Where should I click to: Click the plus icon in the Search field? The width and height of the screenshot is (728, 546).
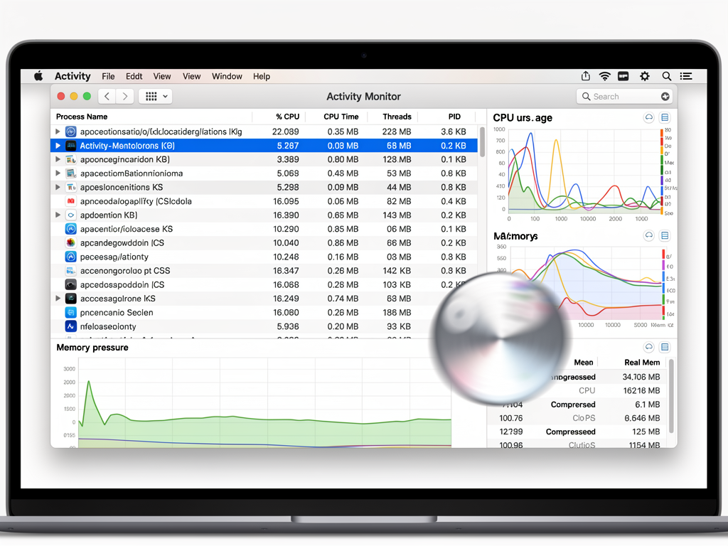point(665,96)
